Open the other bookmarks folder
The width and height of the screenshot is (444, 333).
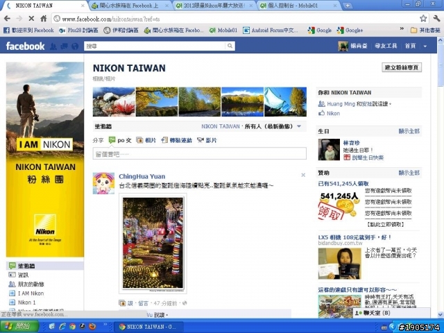(425, 30)
